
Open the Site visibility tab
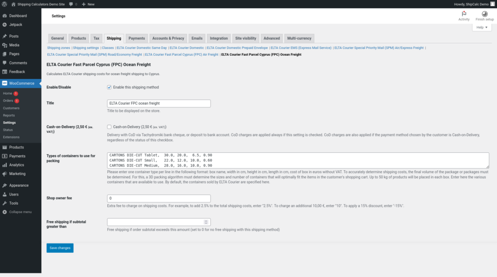click(246, 38)
